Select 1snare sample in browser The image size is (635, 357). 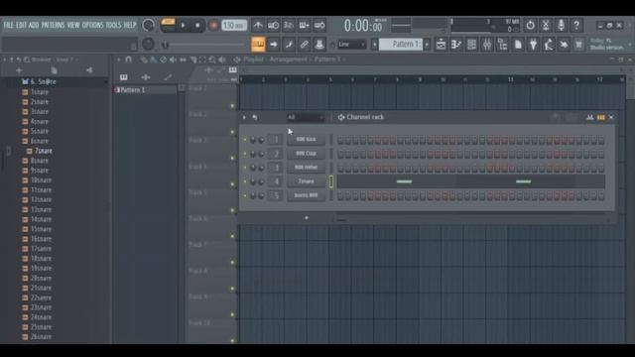click(40, 92)
